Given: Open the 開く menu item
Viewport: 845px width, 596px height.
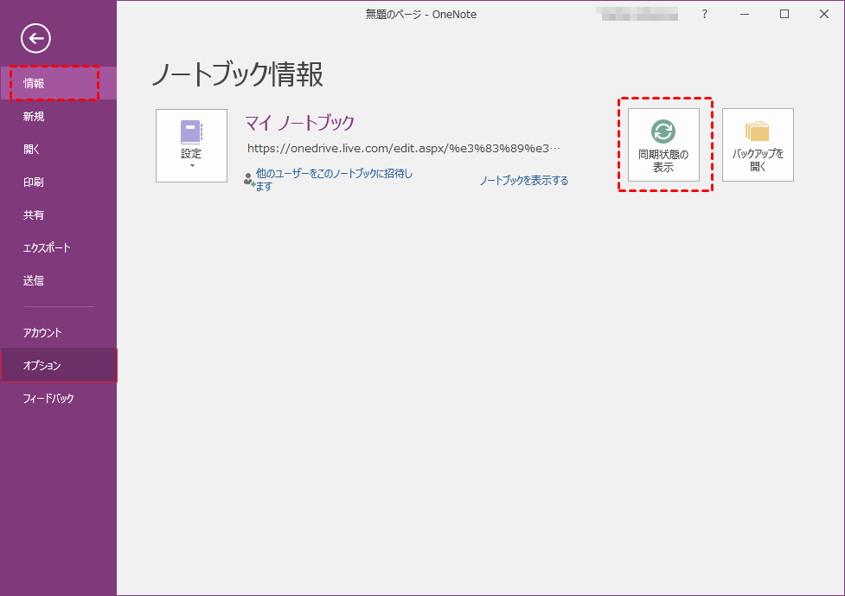Looking at the screenshot, I should 32,150.
